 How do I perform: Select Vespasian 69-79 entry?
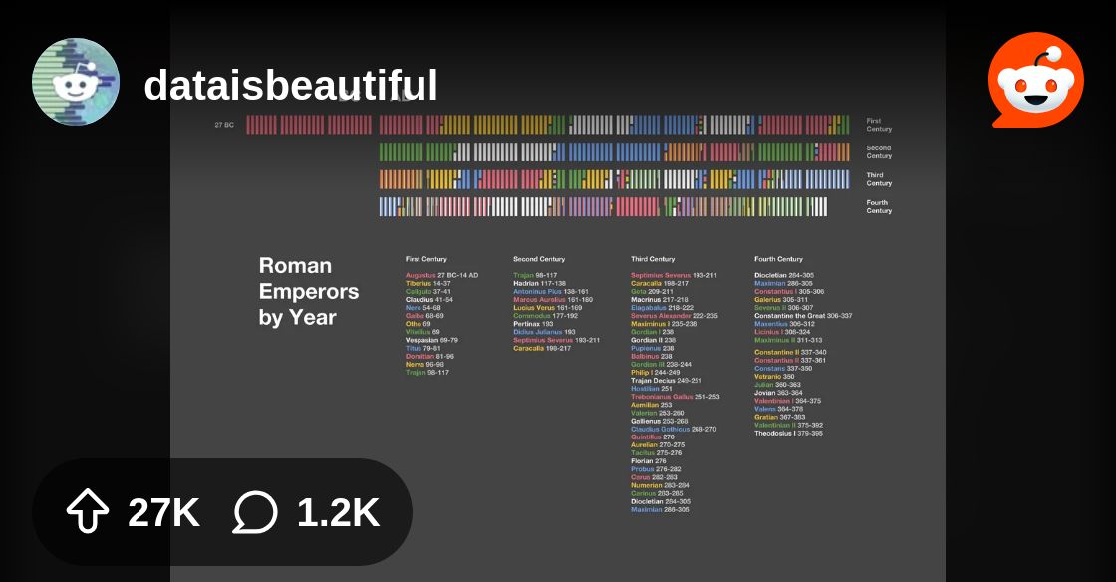[431, 340]
